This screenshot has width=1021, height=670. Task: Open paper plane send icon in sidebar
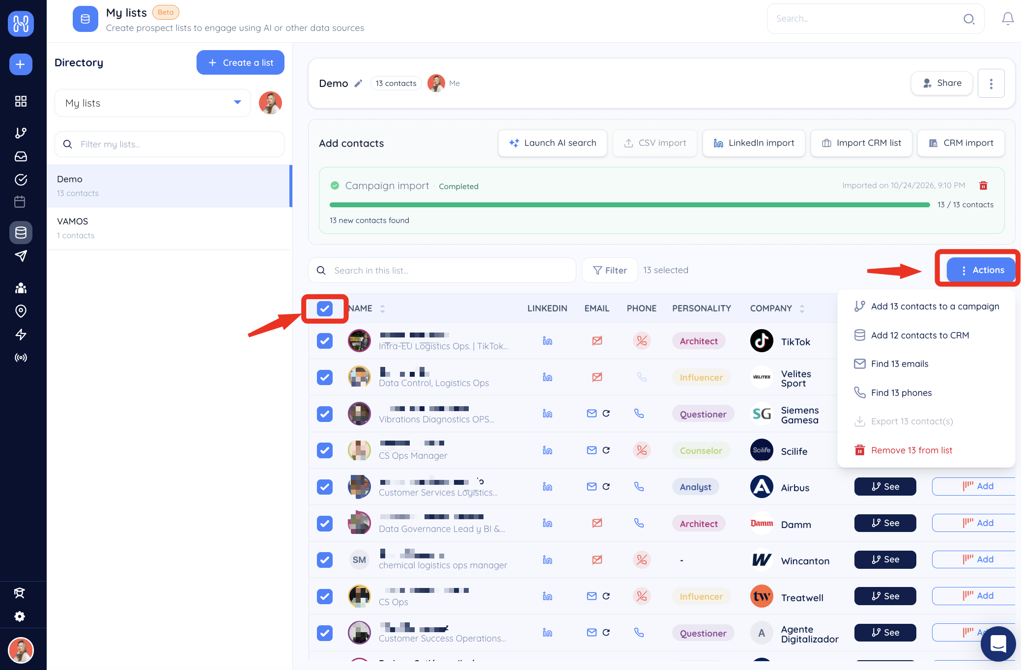coord(21,255)
